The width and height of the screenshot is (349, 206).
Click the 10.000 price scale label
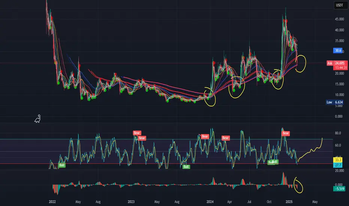(339, 95)
